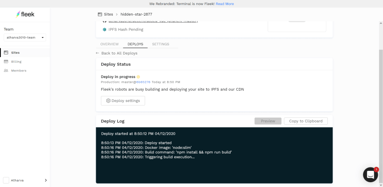
Task: Select the Deploys tab
Action: pyautogui.click(x=135, y=44)
